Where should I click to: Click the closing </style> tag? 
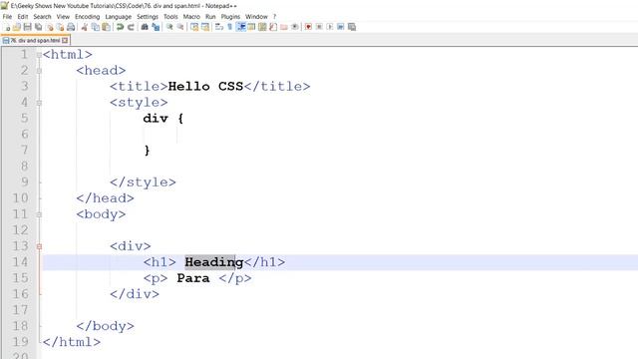tap(143, 182)
